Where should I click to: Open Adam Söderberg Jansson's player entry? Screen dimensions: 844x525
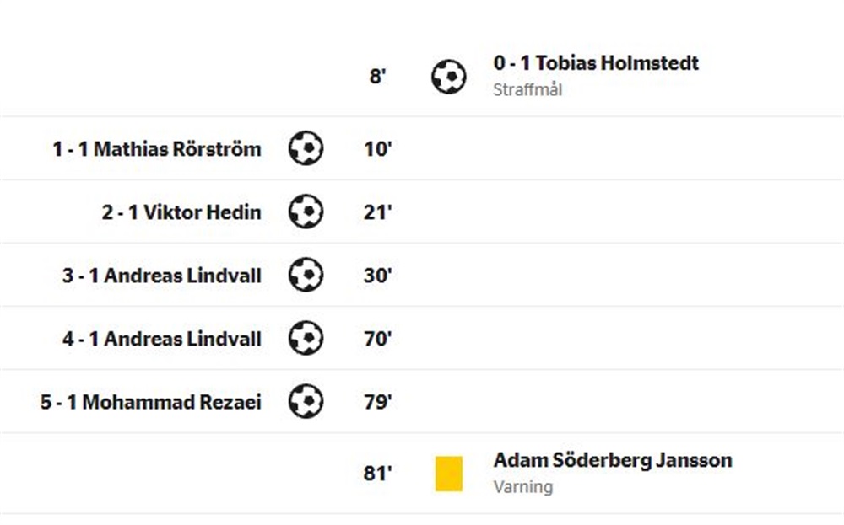coord(613,460)
